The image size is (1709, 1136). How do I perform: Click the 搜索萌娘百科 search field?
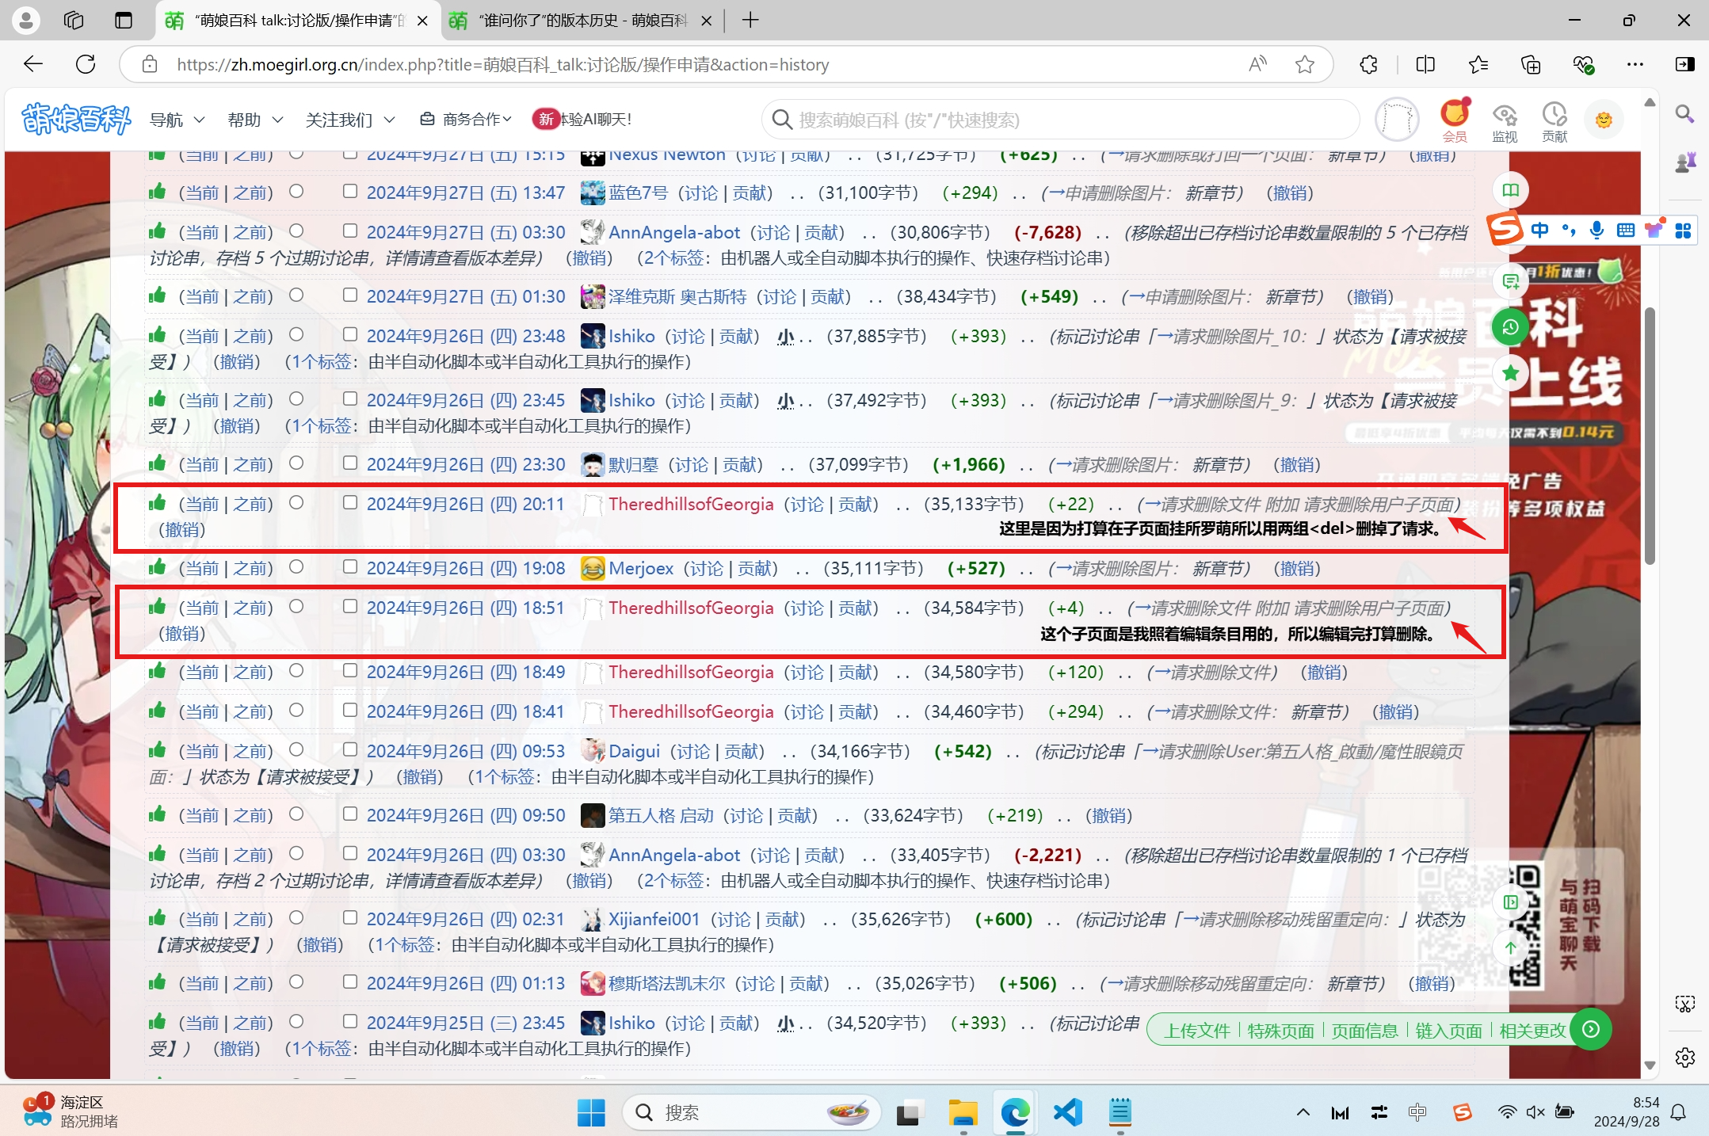(1062, 120)
